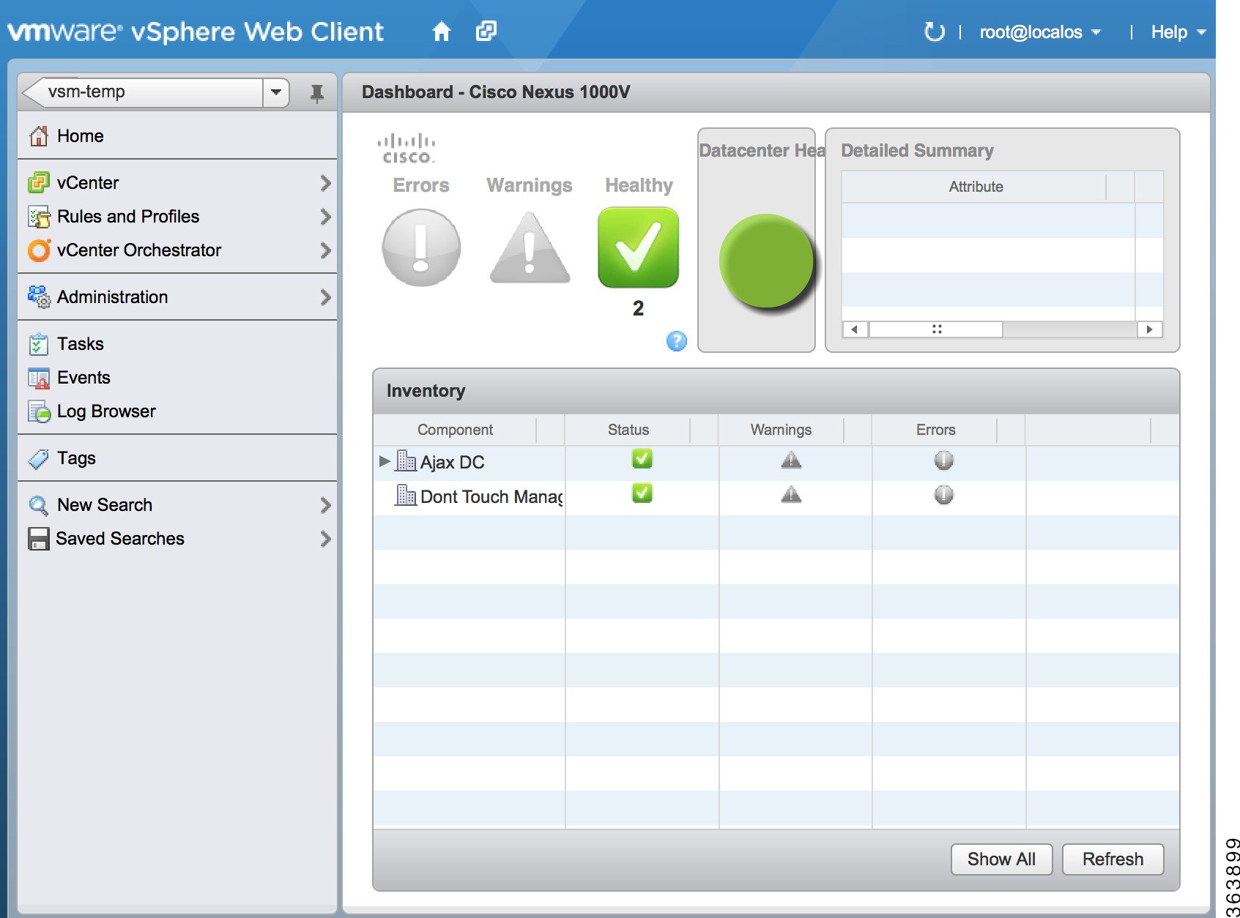
Task: Click the green status checkbox for Ajax DC
Action: pyautogui.click(x=642, y=458)
